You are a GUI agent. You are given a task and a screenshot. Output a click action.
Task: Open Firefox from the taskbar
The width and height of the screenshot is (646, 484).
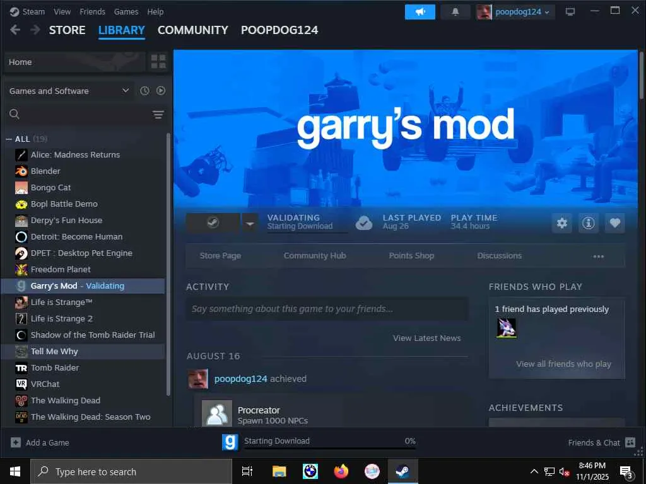[x=341, y=471]
